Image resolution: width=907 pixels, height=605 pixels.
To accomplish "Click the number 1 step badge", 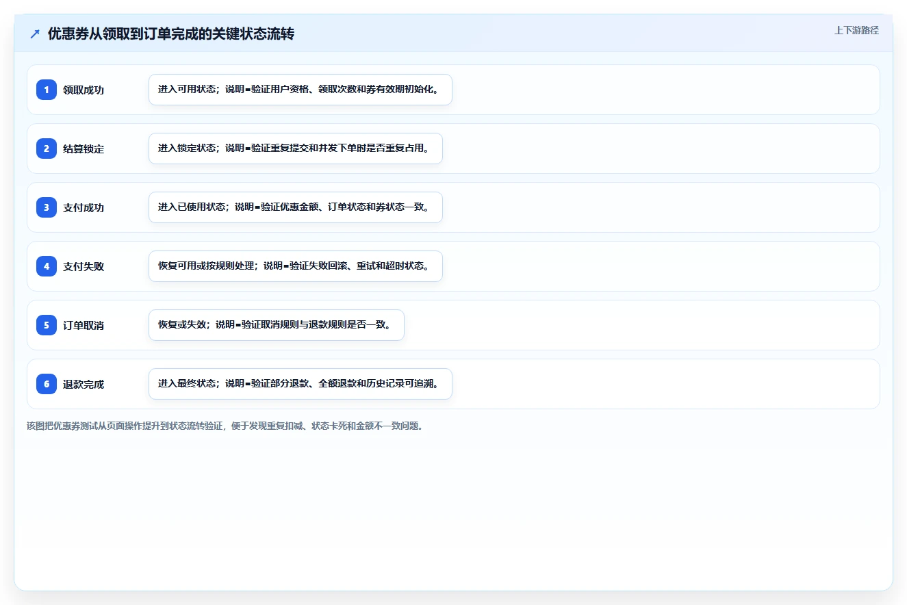I will (47, 90).
